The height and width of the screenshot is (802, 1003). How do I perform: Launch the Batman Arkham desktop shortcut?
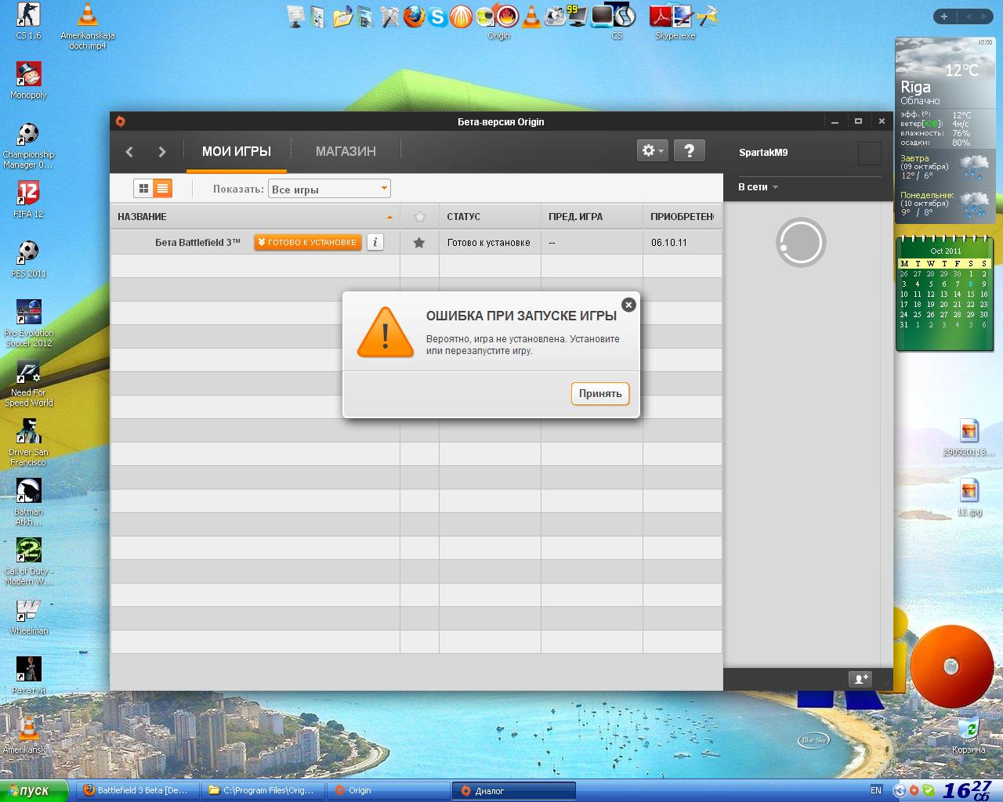(28, 502)
